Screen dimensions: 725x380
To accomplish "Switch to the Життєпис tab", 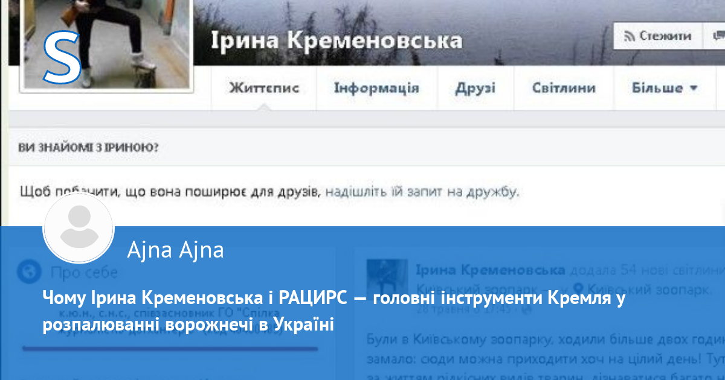I will tap(264, 88).
